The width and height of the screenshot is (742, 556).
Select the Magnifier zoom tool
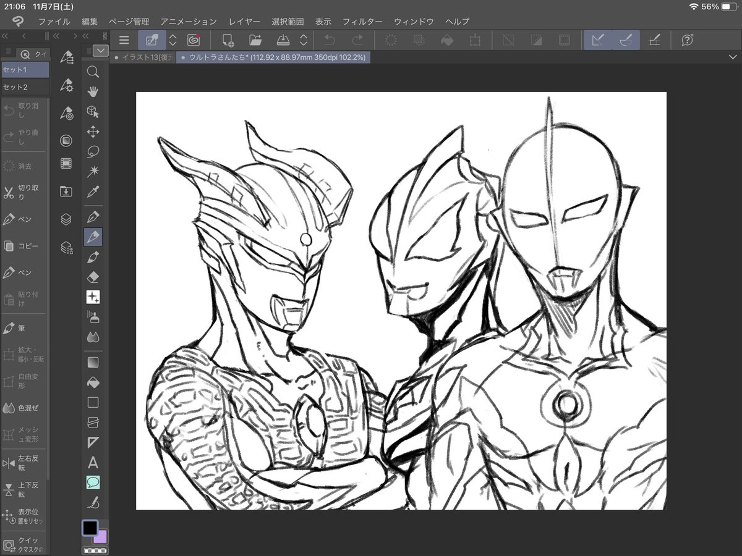click(93, 72)
